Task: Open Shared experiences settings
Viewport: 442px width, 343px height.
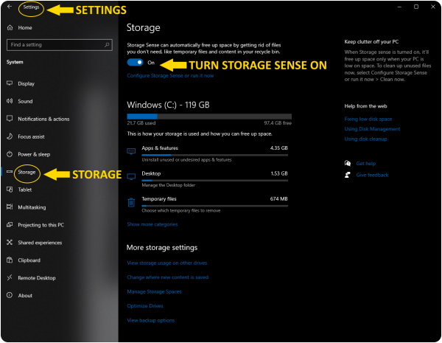Action: 40,243
